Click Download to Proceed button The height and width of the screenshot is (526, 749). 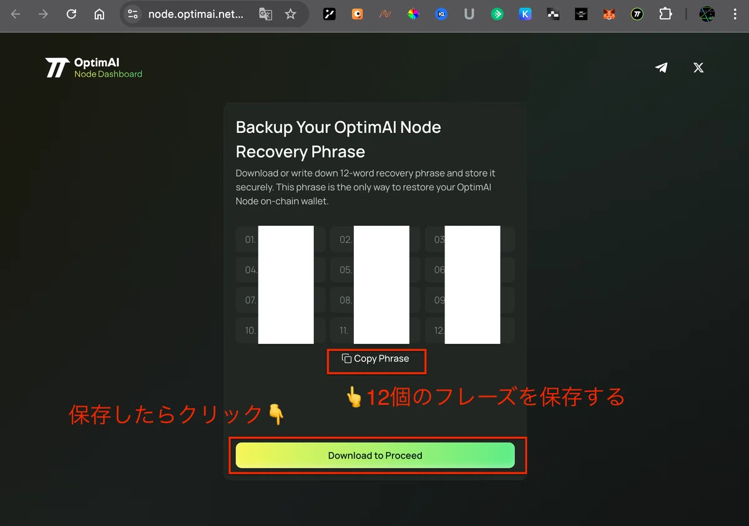pos(375,455)
